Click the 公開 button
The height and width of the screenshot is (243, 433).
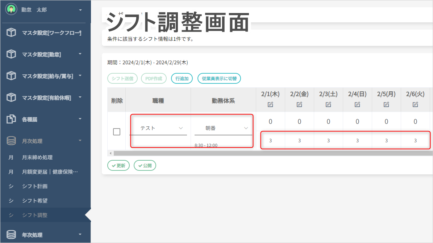coord(145,165)
